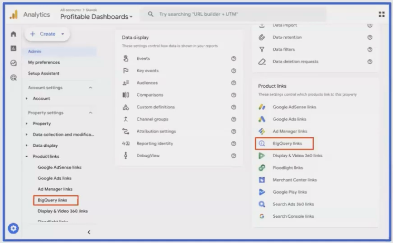Click the Channel groups icon

coord(126,119)
